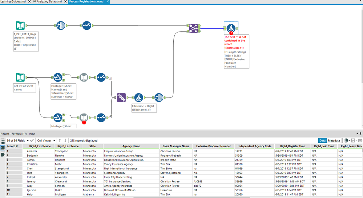Click the Right_Register Time column header

click(293, 146)
